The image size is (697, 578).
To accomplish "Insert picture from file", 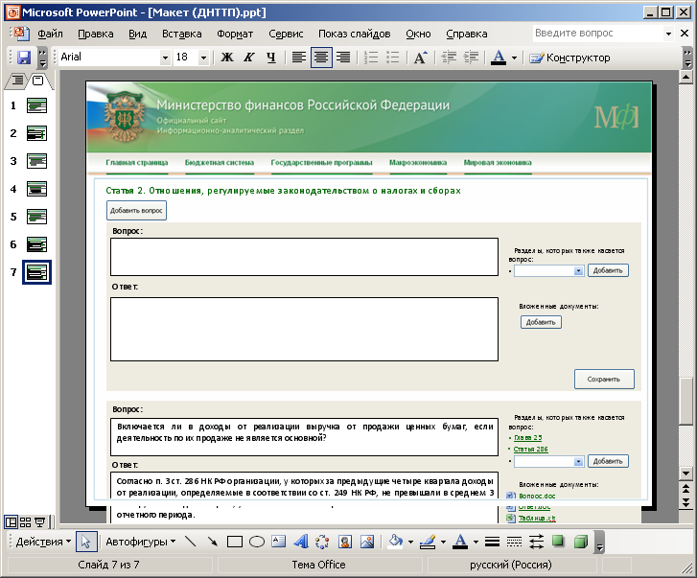I will 367,542.
